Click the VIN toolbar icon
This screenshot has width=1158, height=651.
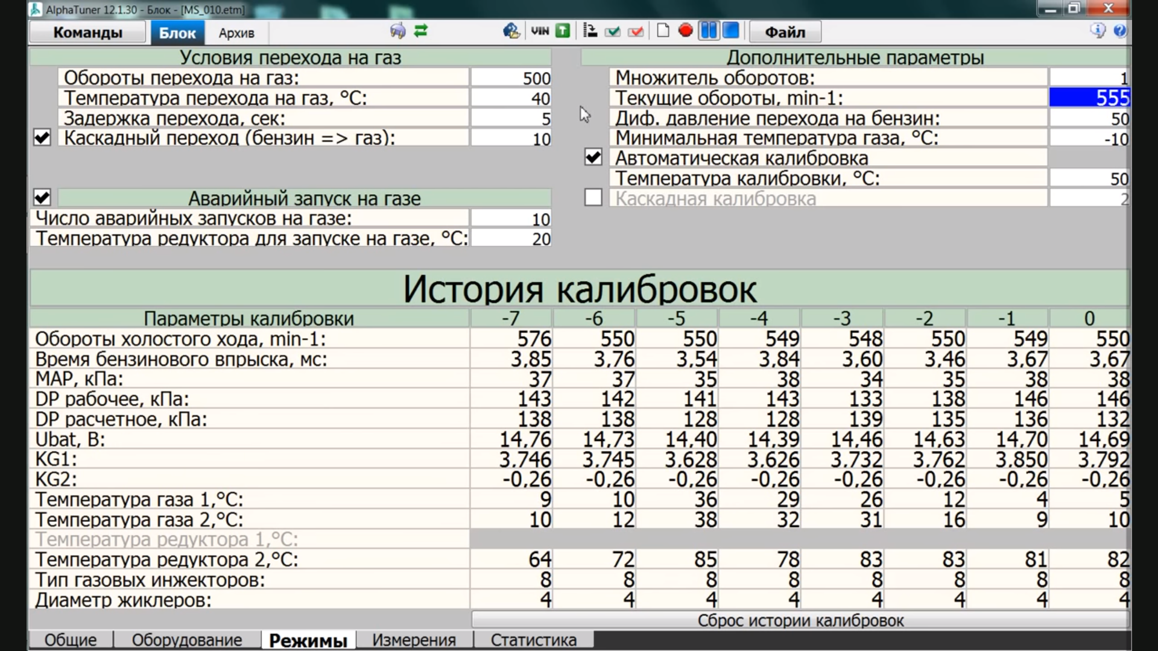[540, 31]
